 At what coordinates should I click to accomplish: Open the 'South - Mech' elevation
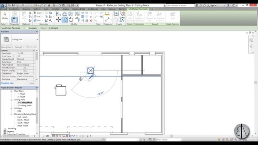(23, 123)
